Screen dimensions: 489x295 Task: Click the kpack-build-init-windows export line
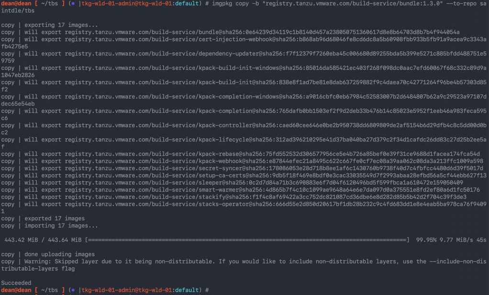(244, 72)
